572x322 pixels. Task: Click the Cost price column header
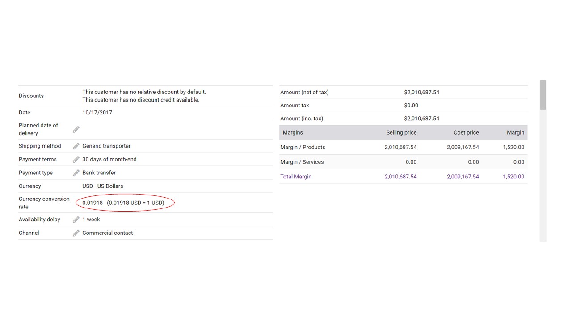click(x=466, y=132)
